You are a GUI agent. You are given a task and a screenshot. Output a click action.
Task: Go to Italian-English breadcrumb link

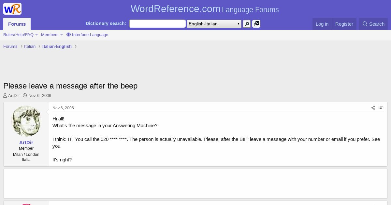tap(57, 46)
